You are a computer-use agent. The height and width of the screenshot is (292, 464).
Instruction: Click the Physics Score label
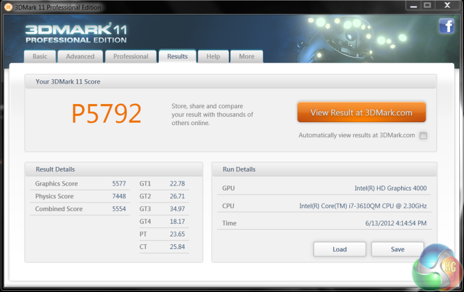click(54, 196)
